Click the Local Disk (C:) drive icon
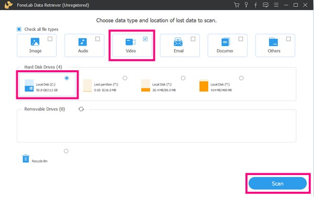The width and height of the screenshot is (314, 197). point(29,85)
